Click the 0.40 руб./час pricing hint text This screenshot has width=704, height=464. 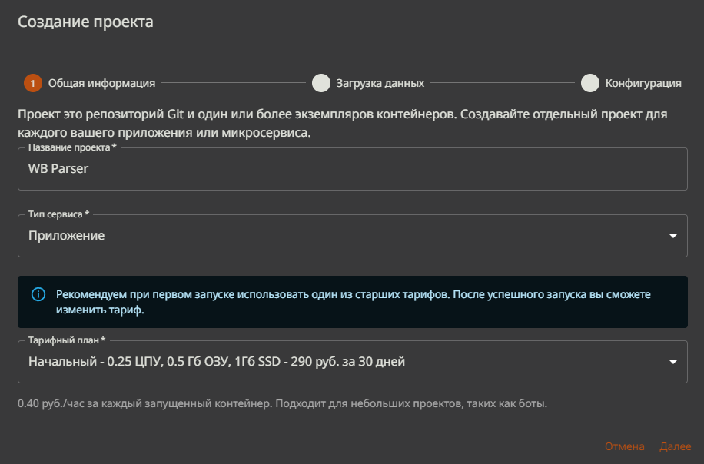282,403
